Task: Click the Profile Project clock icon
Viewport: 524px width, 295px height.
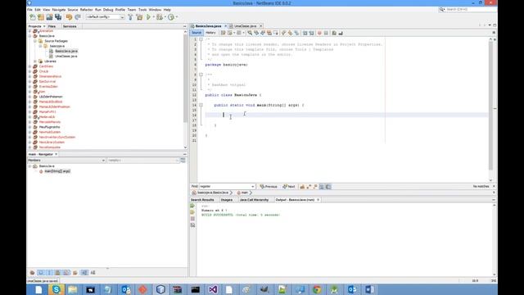Action: tap(171, 17)
